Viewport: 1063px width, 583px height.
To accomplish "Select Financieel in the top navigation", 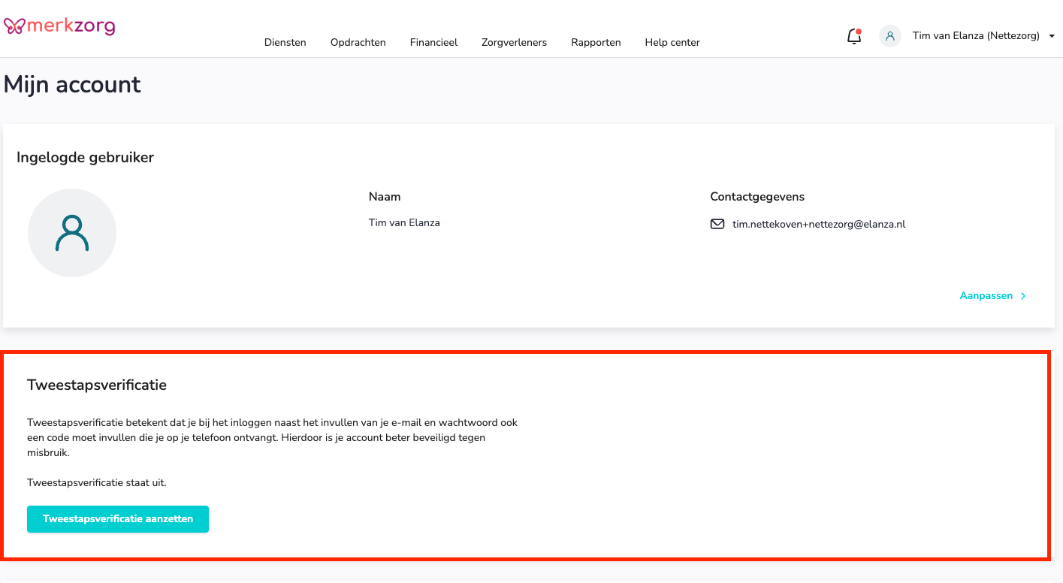I will pyautogui.click(x=433, y=43).
